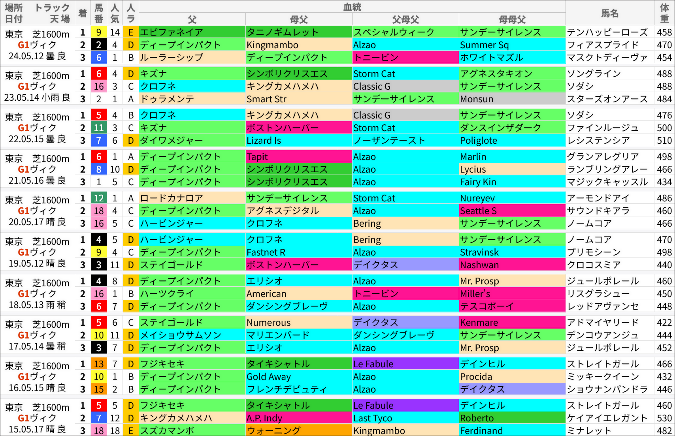
Task: Select the Fastnet R cell
Action: click(x=299, y=252)
